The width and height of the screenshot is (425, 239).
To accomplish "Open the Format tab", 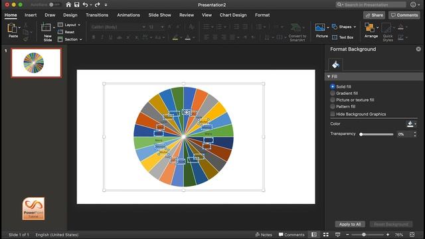I will tap(262, 15).
